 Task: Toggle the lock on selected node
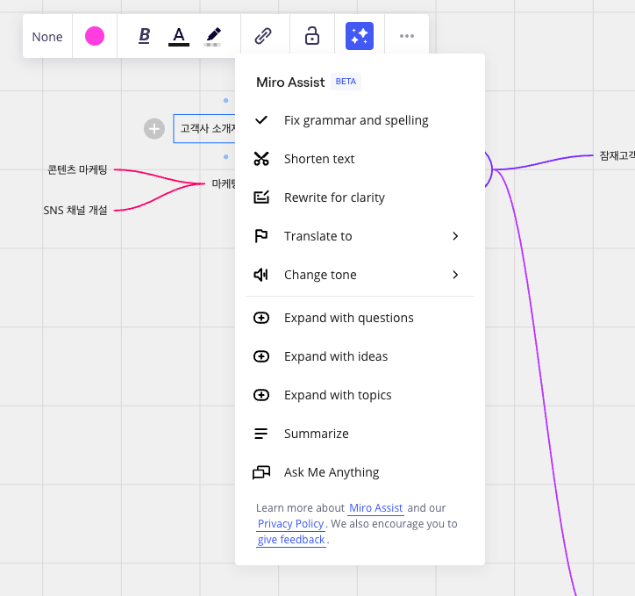coord(311,36)
